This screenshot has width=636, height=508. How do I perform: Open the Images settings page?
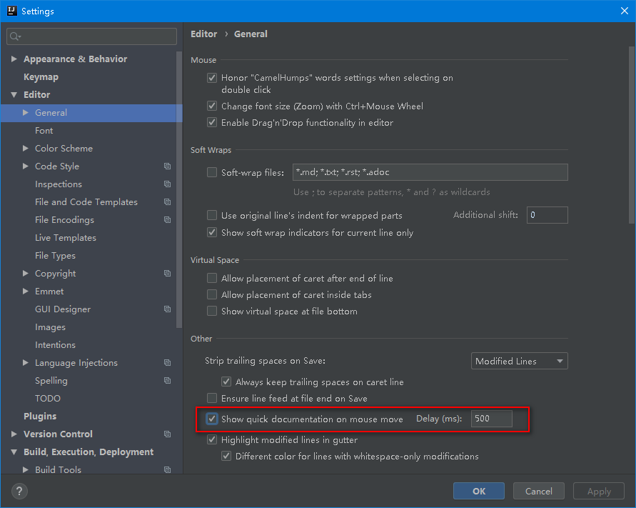pyautogui.click(x=50, y=327)
